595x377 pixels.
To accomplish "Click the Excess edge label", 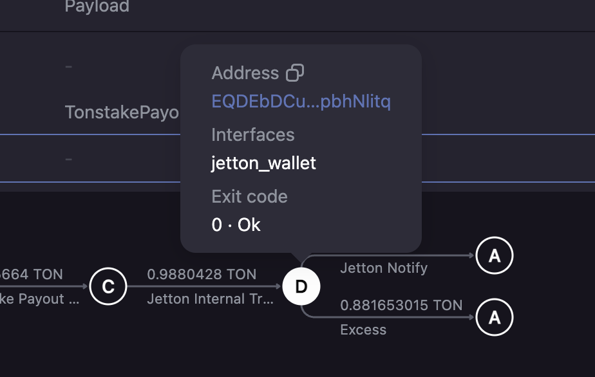I will [x=363, y=329].
